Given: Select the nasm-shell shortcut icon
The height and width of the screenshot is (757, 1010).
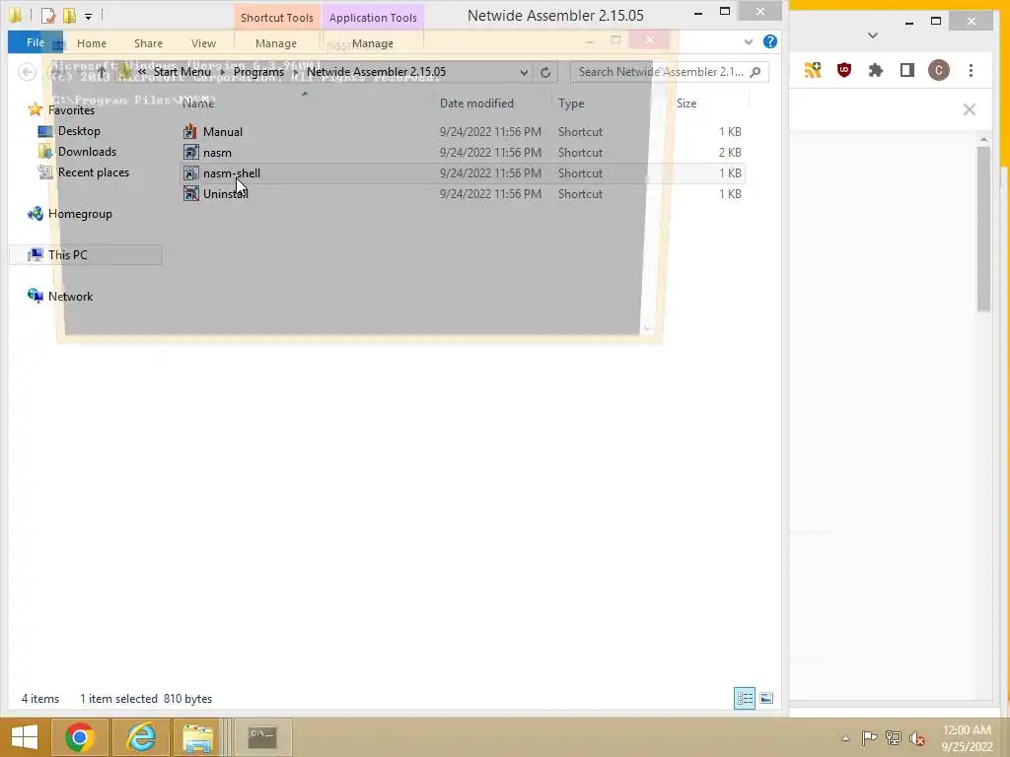Looking at the screenshot, I should coord(190,173).
